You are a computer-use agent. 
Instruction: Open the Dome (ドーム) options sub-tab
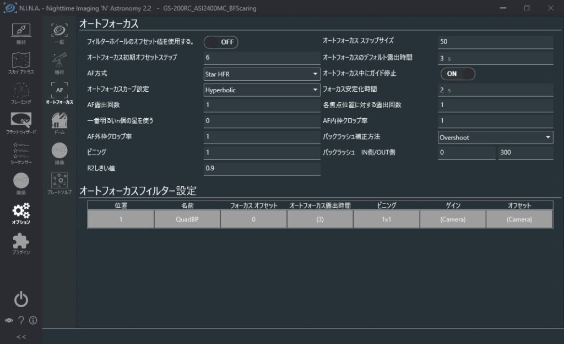(x=59, y=124)
